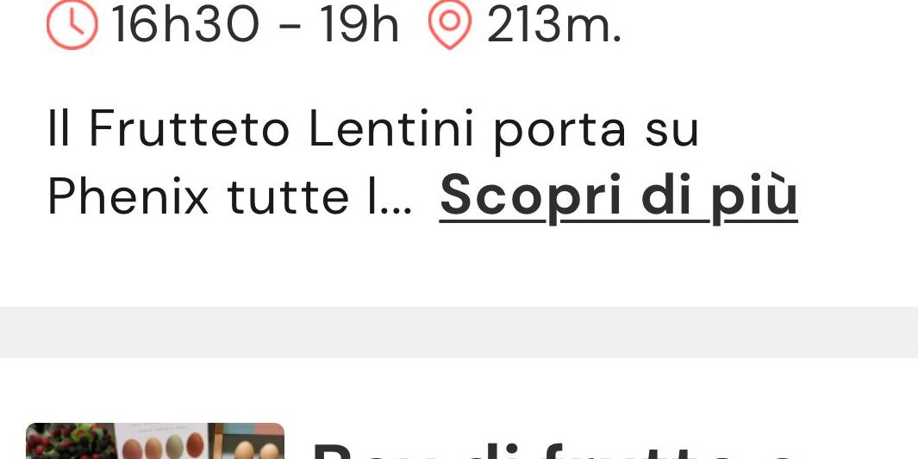Screen dimensions: 918x459
Task: Click the word 'Frutteto' in description
Action: tap(189, 128)
